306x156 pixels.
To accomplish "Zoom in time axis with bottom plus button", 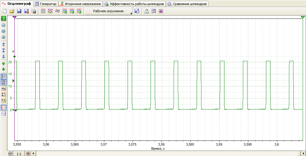I will (28, 154).
